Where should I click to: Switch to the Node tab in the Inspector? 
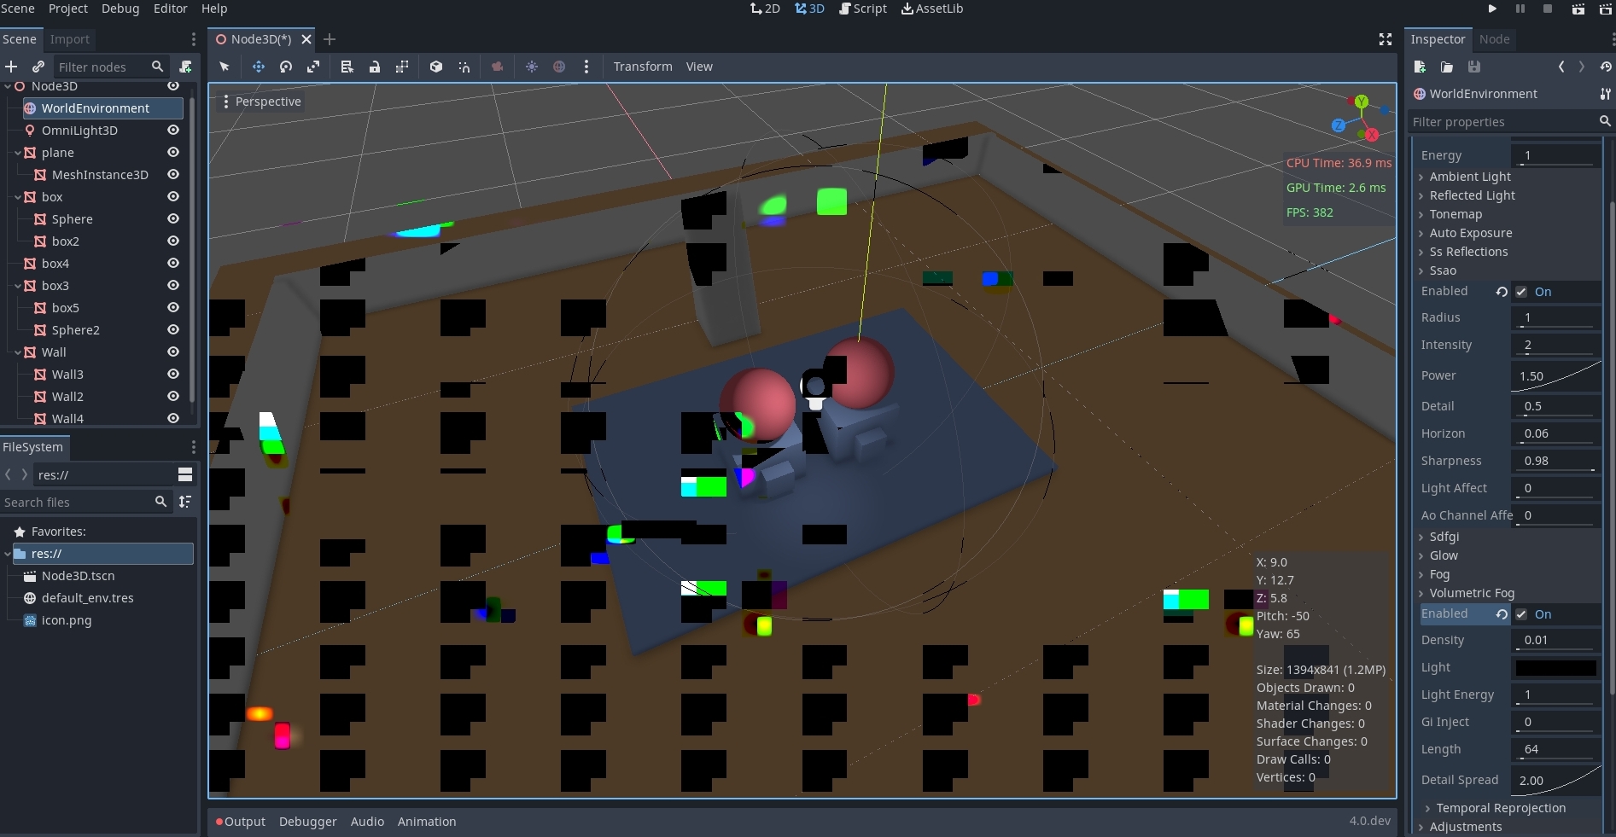(x=1495, y=39)
